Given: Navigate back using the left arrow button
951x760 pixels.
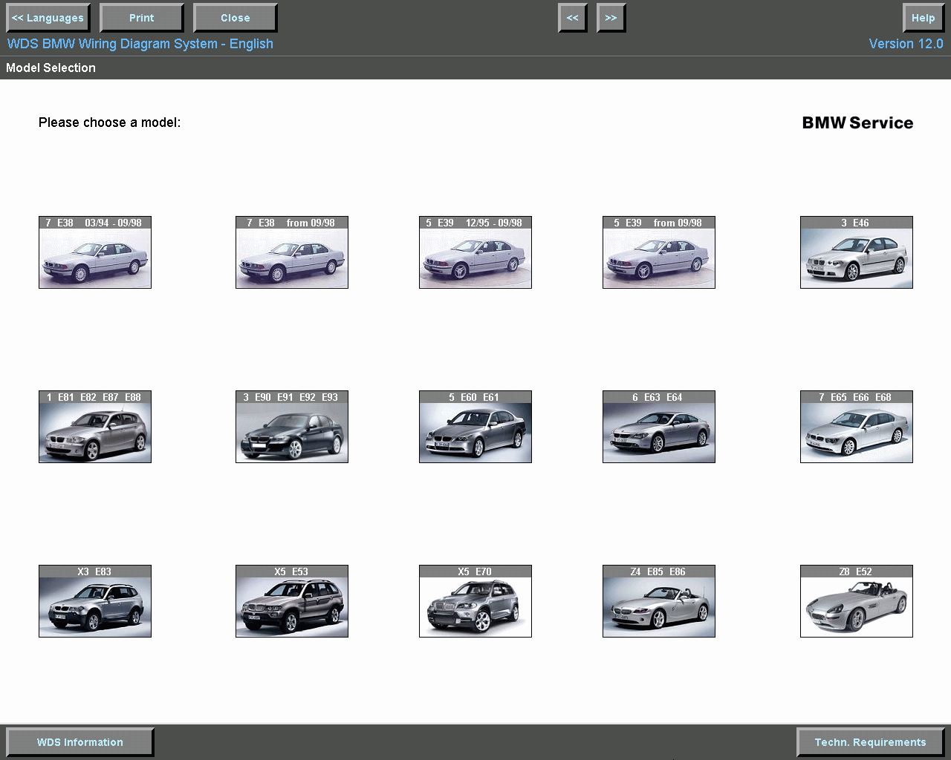Looking at the screenshot, I should (572, 17).
